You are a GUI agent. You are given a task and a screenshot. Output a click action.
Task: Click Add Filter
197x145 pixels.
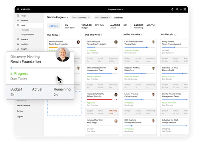118,17
